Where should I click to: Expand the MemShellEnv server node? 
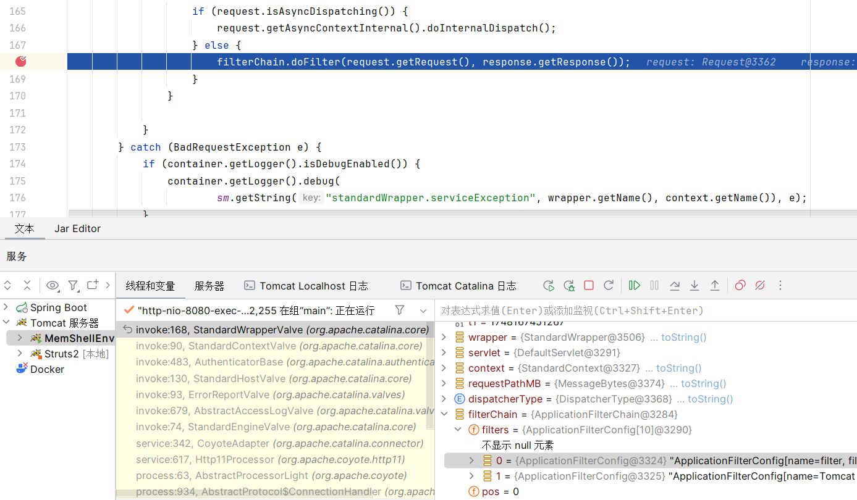(x=20, y=338)
